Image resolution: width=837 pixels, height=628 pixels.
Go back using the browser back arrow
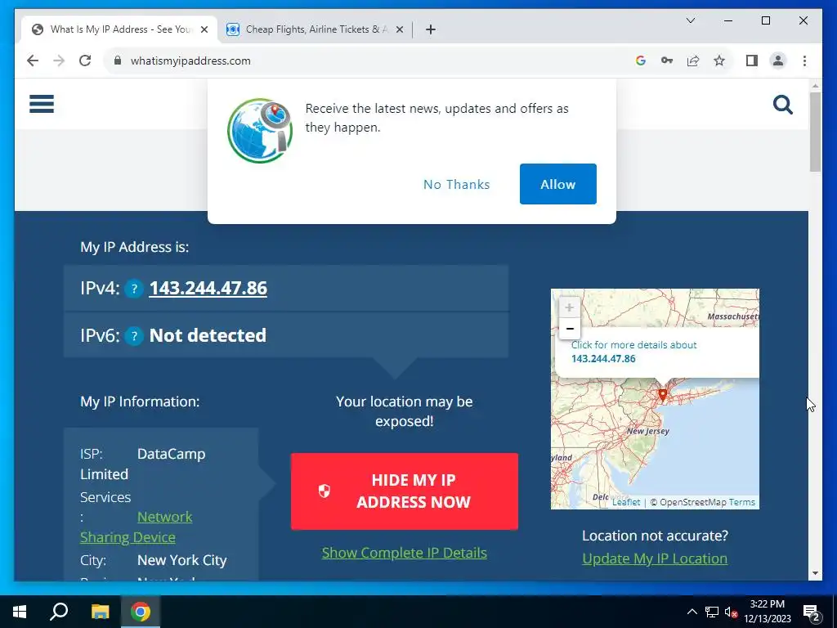(33, 61)
